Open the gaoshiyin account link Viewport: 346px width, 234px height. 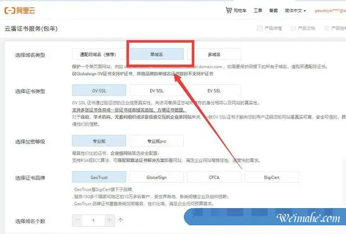330,11
